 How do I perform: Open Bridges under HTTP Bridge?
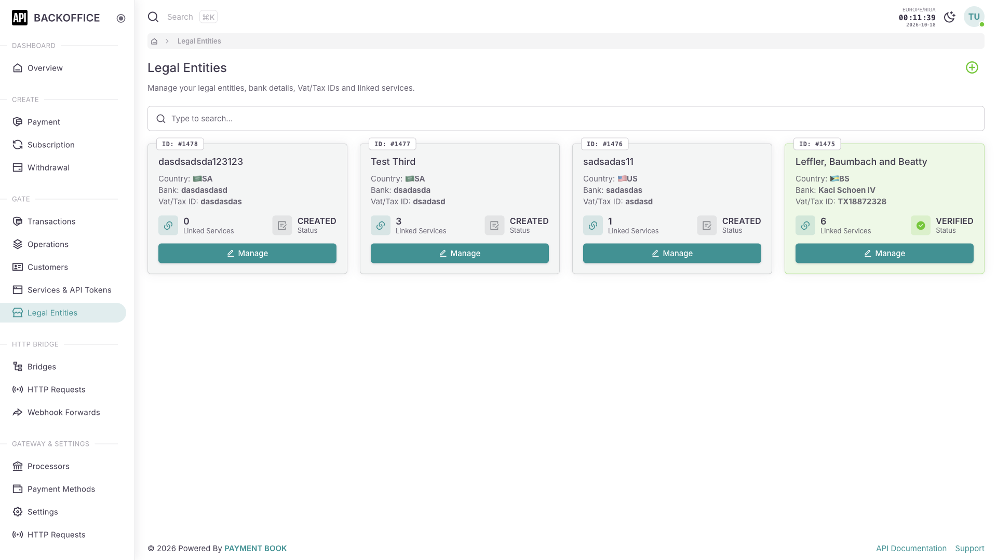(63, 367)
